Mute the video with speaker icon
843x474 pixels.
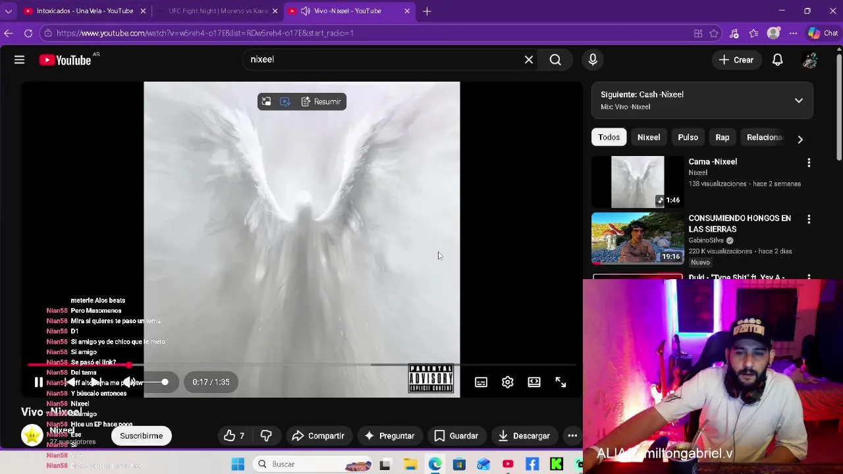pos(129,382)
